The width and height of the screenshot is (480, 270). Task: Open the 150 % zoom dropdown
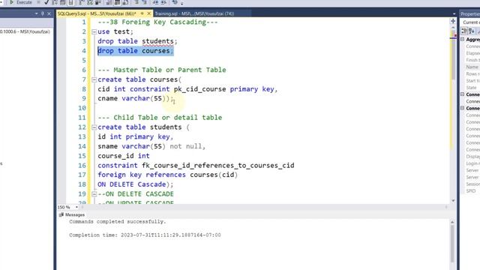click(x=76, y=207)
